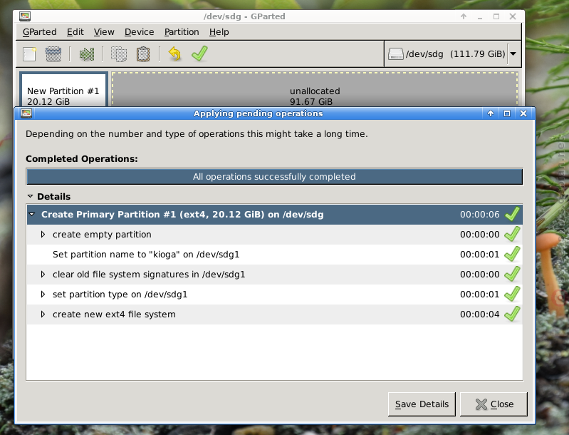Open the View menu
The height and width of the screenshot is (435, 569).
click(x=104, y=32)
